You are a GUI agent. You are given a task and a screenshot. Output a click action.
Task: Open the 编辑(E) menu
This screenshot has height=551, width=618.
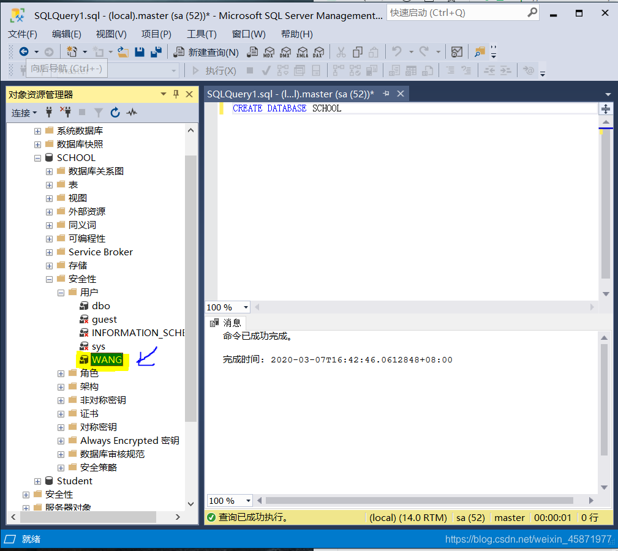tap(66, 34)
